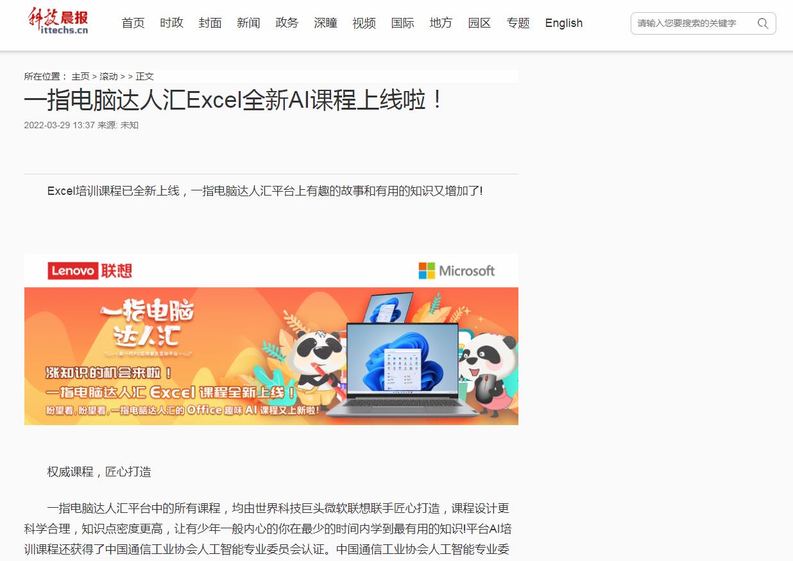Click the 主页 breadcrumb link

[x=80, y=76]
